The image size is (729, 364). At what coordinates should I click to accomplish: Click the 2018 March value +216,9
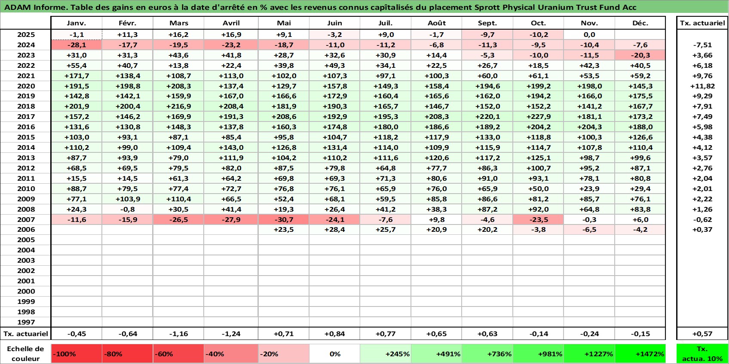178,106
